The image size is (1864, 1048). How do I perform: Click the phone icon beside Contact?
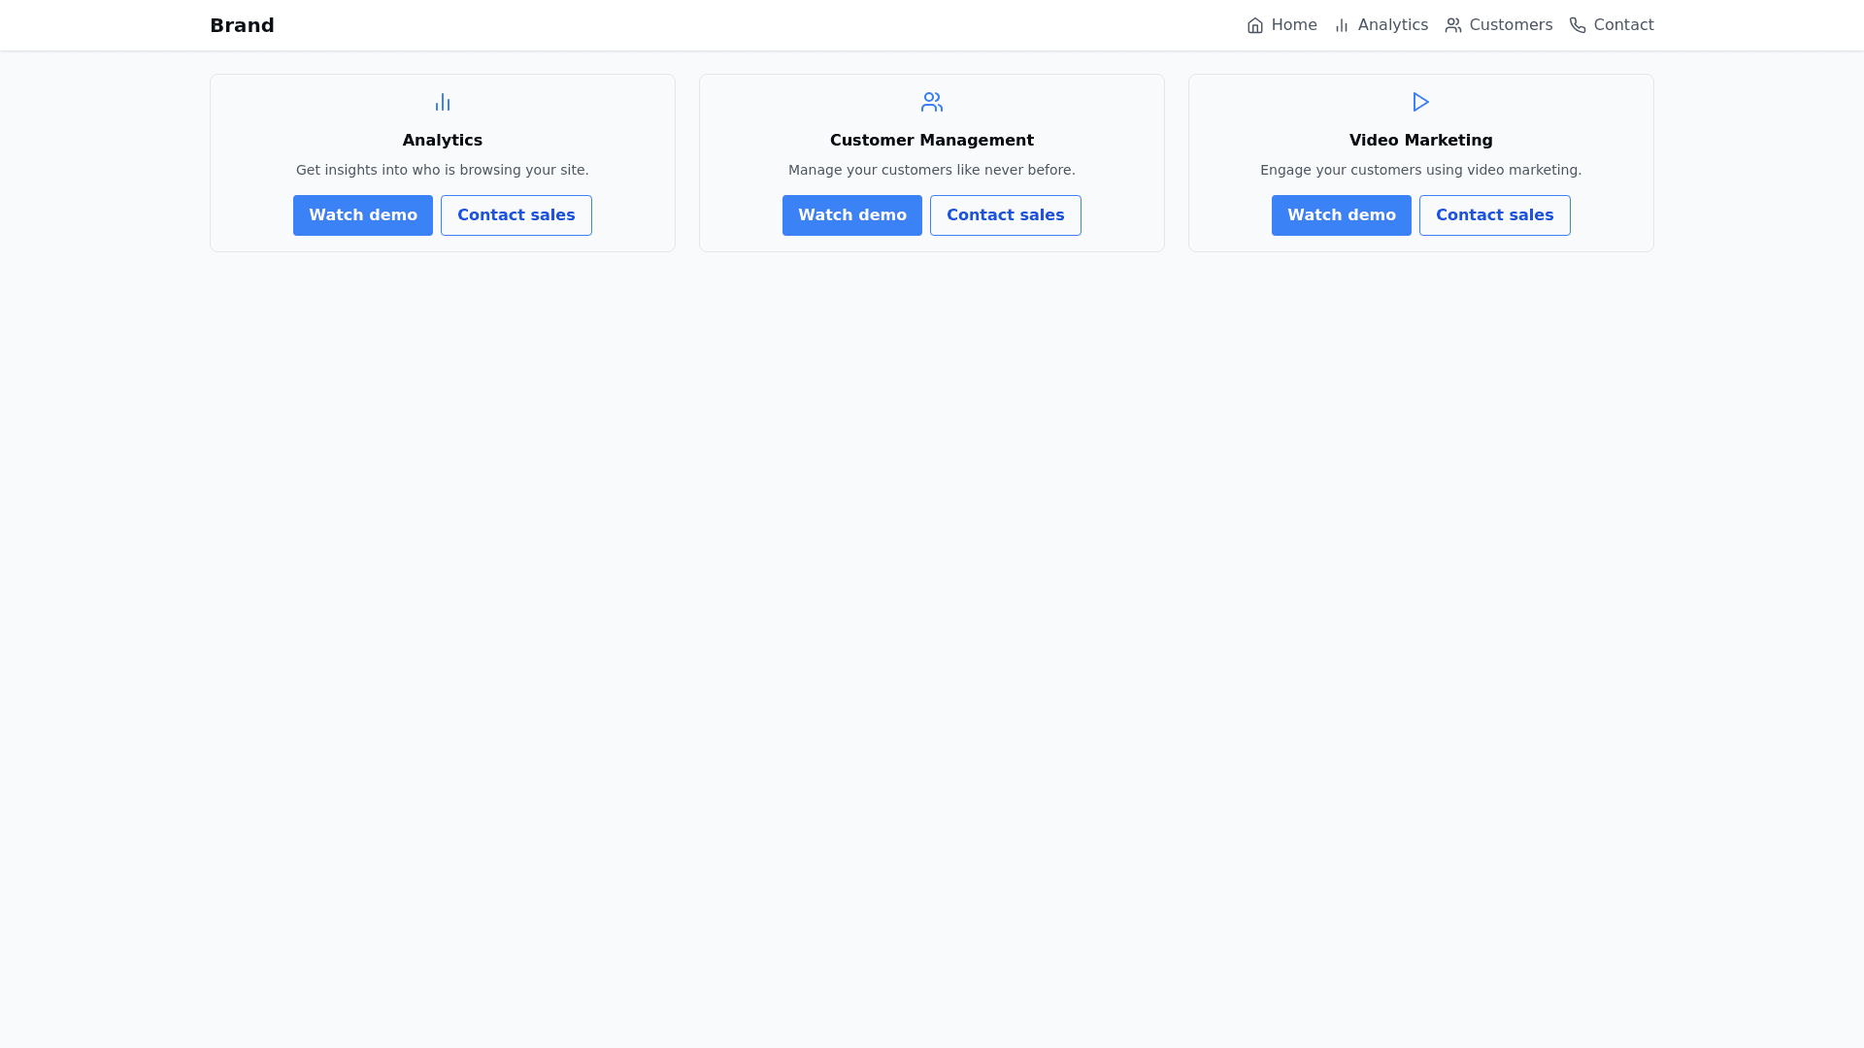1578,25
